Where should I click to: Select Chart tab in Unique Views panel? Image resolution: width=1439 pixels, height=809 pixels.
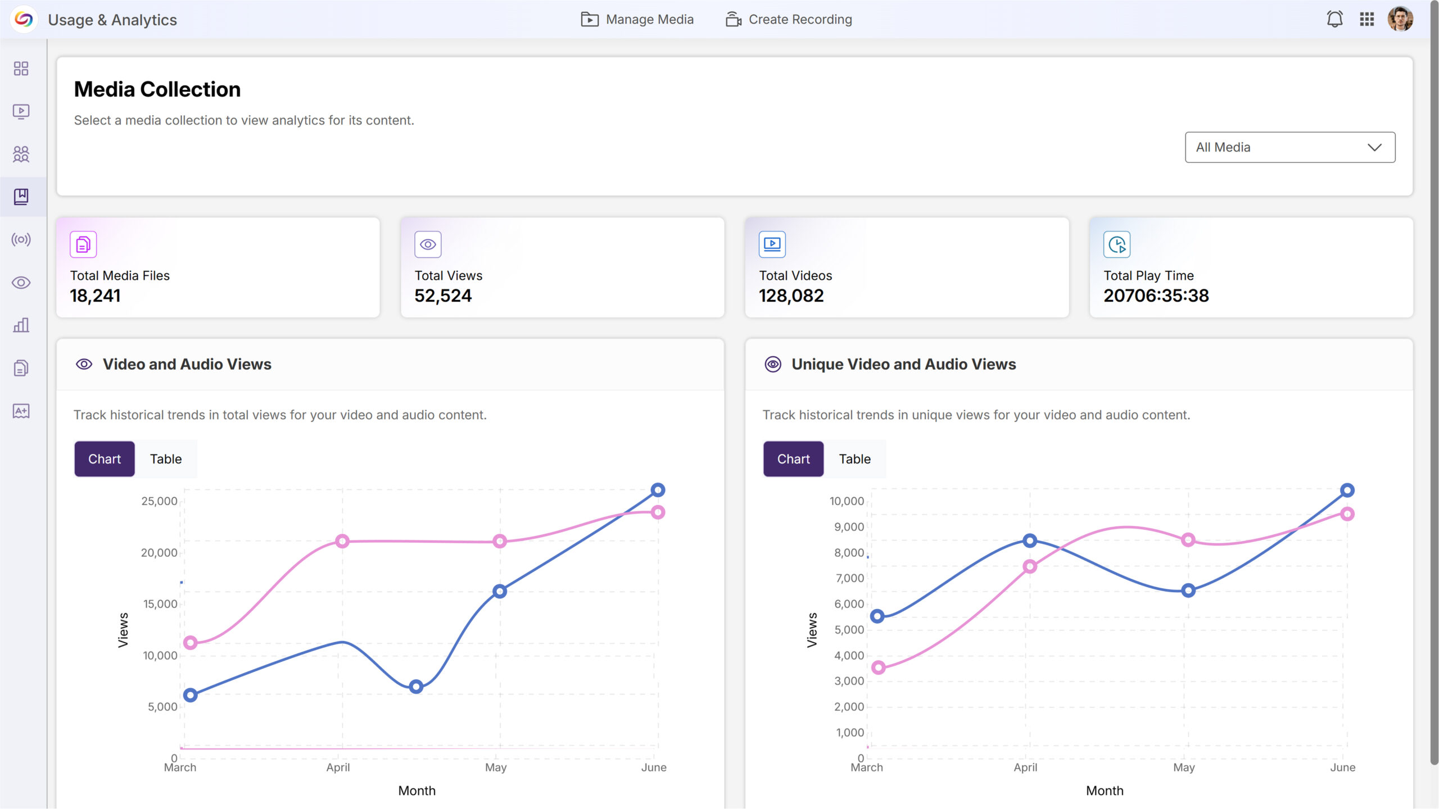(793, 459)
